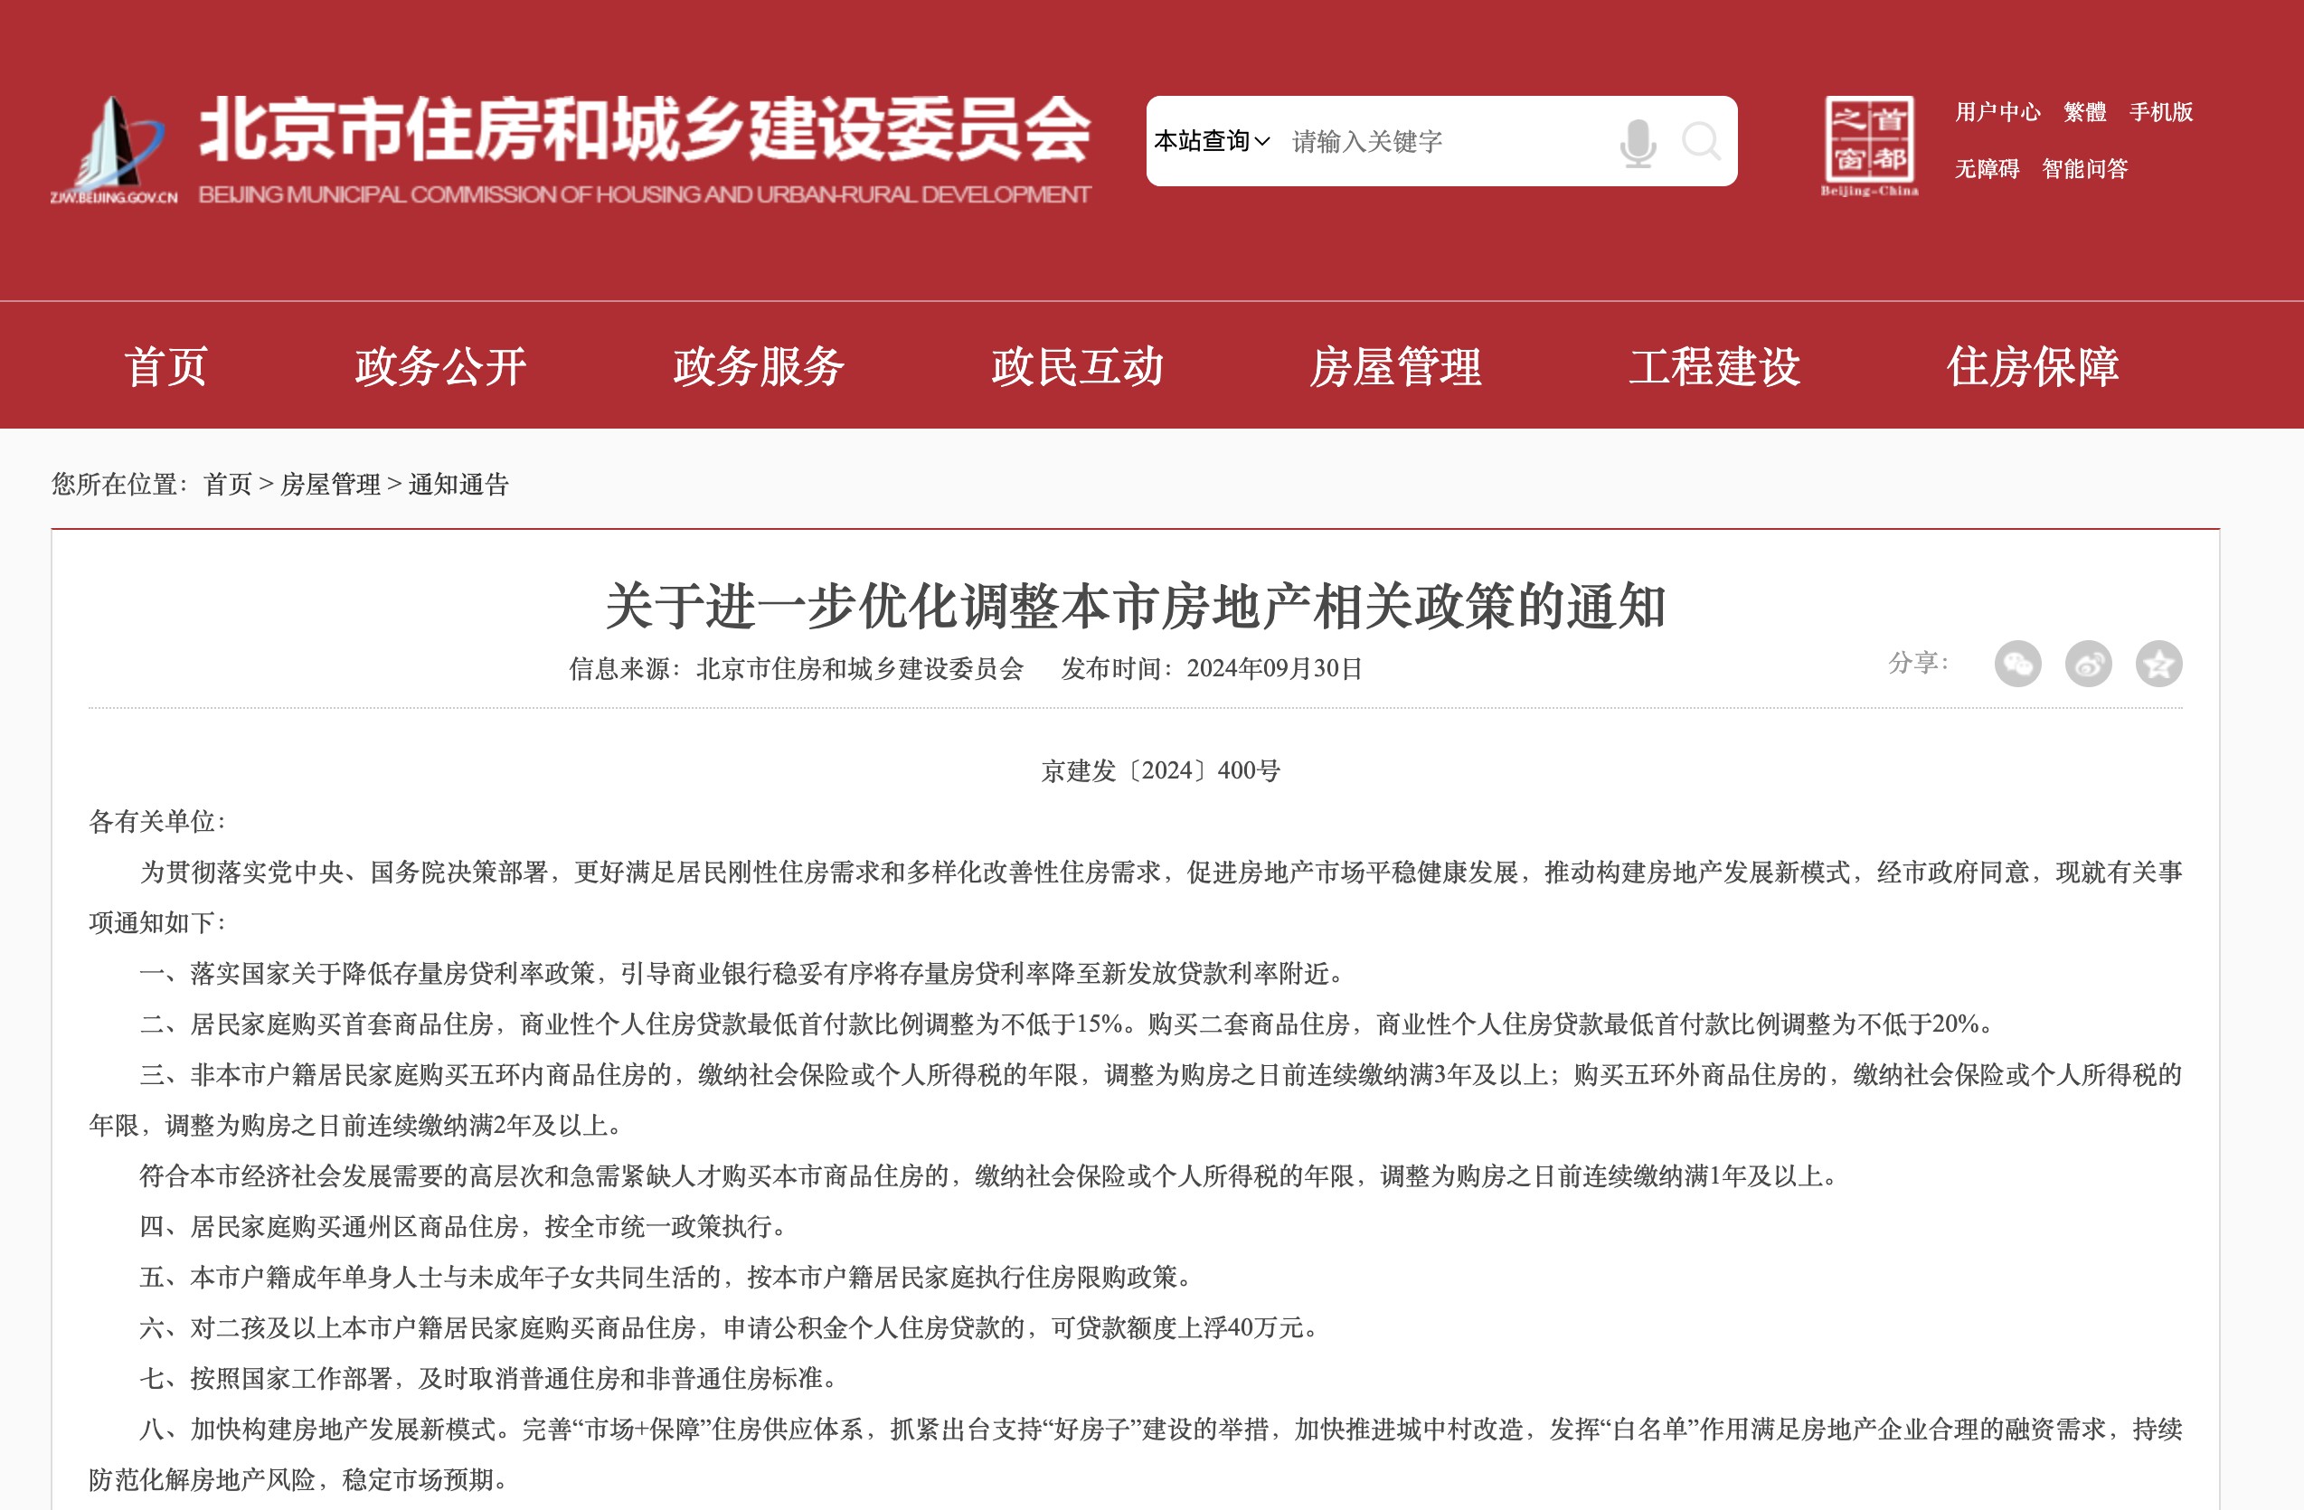This screenshot has width=2304, height=1510.
Task: Click the paragraph starting 五、本市户籍成年单身人士
Action: [668, 1278]
